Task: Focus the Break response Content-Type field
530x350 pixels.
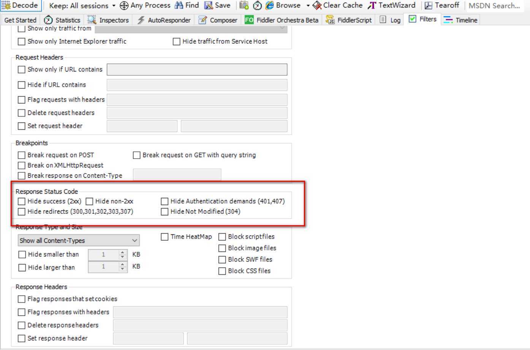Action: coord(177,175)
